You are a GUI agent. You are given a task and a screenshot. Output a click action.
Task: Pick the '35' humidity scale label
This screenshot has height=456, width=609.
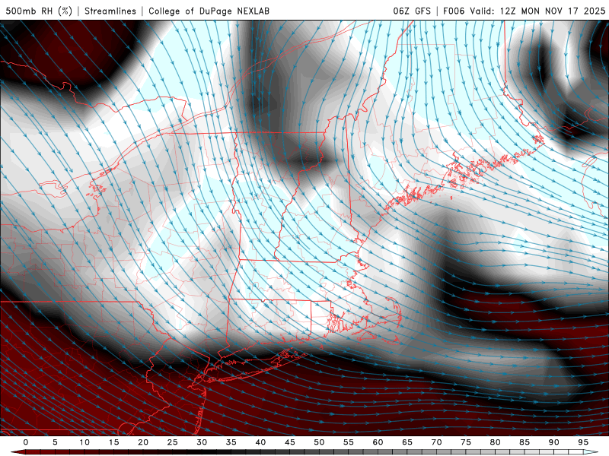231,442
